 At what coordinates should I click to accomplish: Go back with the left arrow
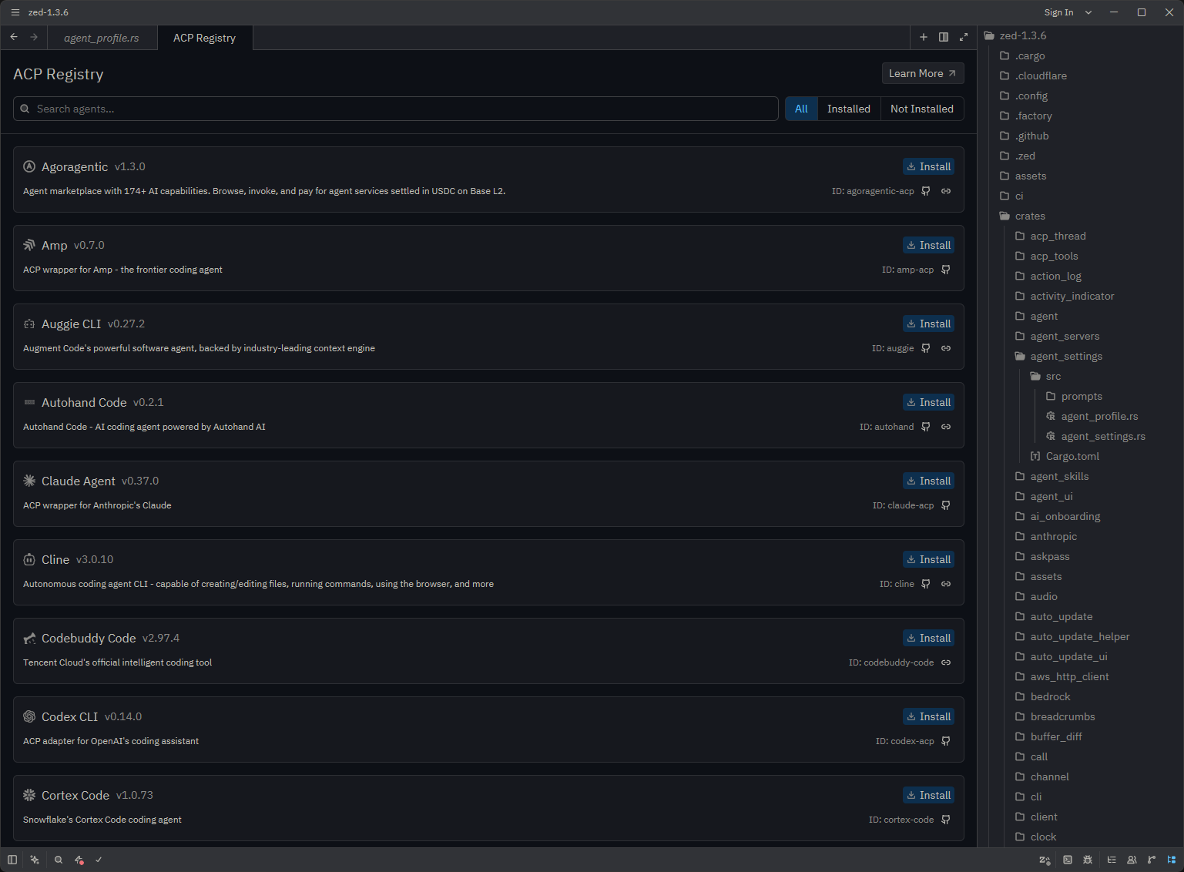pyautogui.click(x=14, y=37)
